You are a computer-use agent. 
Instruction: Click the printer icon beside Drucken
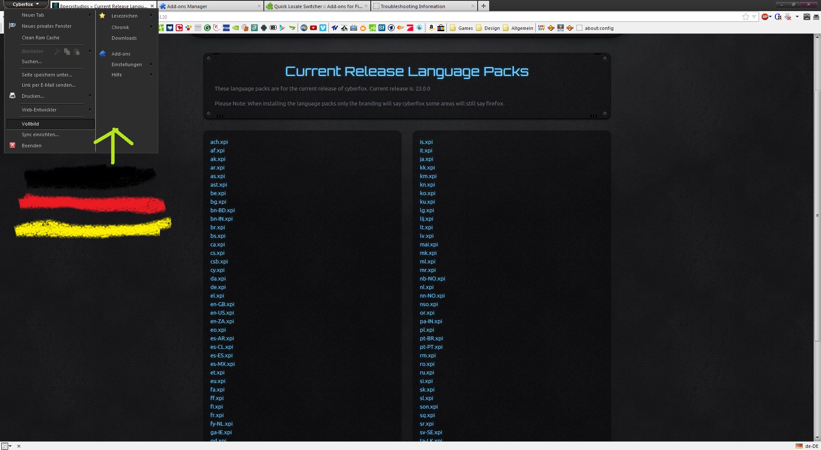[12, 96]
